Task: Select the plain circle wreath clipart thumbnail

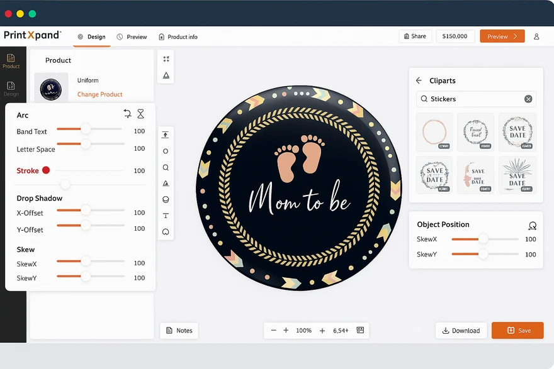Action: (434, 132)
